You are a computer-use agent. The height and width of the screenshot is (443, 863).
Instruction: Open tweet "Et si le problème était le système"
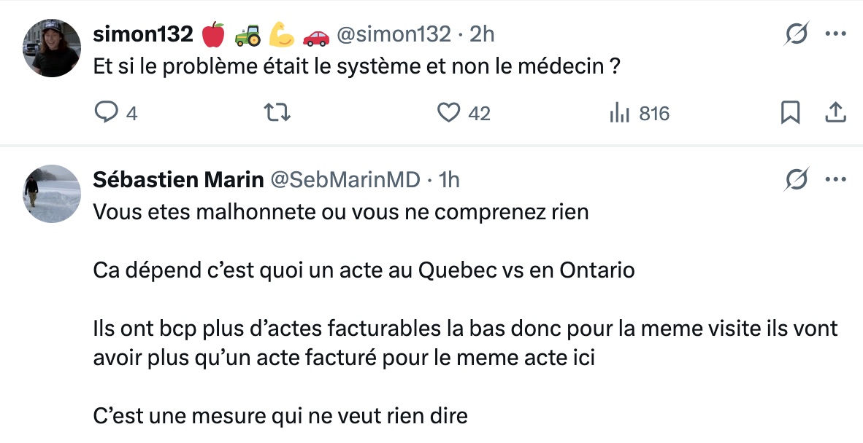click(356, 68)
